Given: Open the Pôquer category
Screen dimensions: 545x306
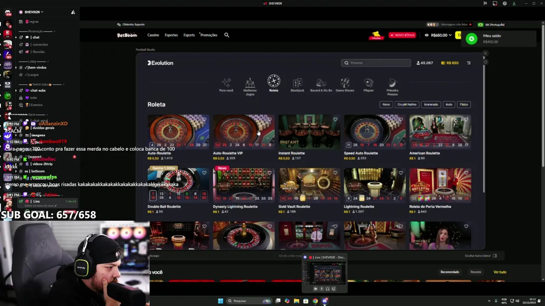Looking at the screenshot, I should (369, 85).
